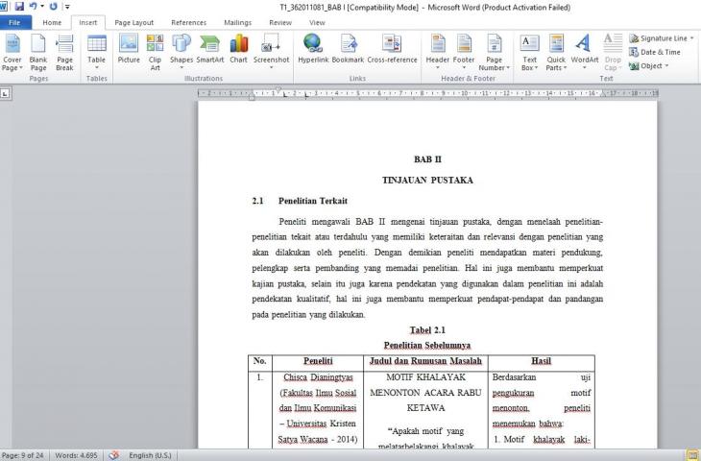Insert WordArt text
Image resolution: width=701 pixels, height=461 pixels.
[584, 52]
